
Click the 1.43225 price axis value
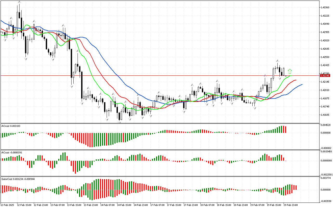(325, 16)
